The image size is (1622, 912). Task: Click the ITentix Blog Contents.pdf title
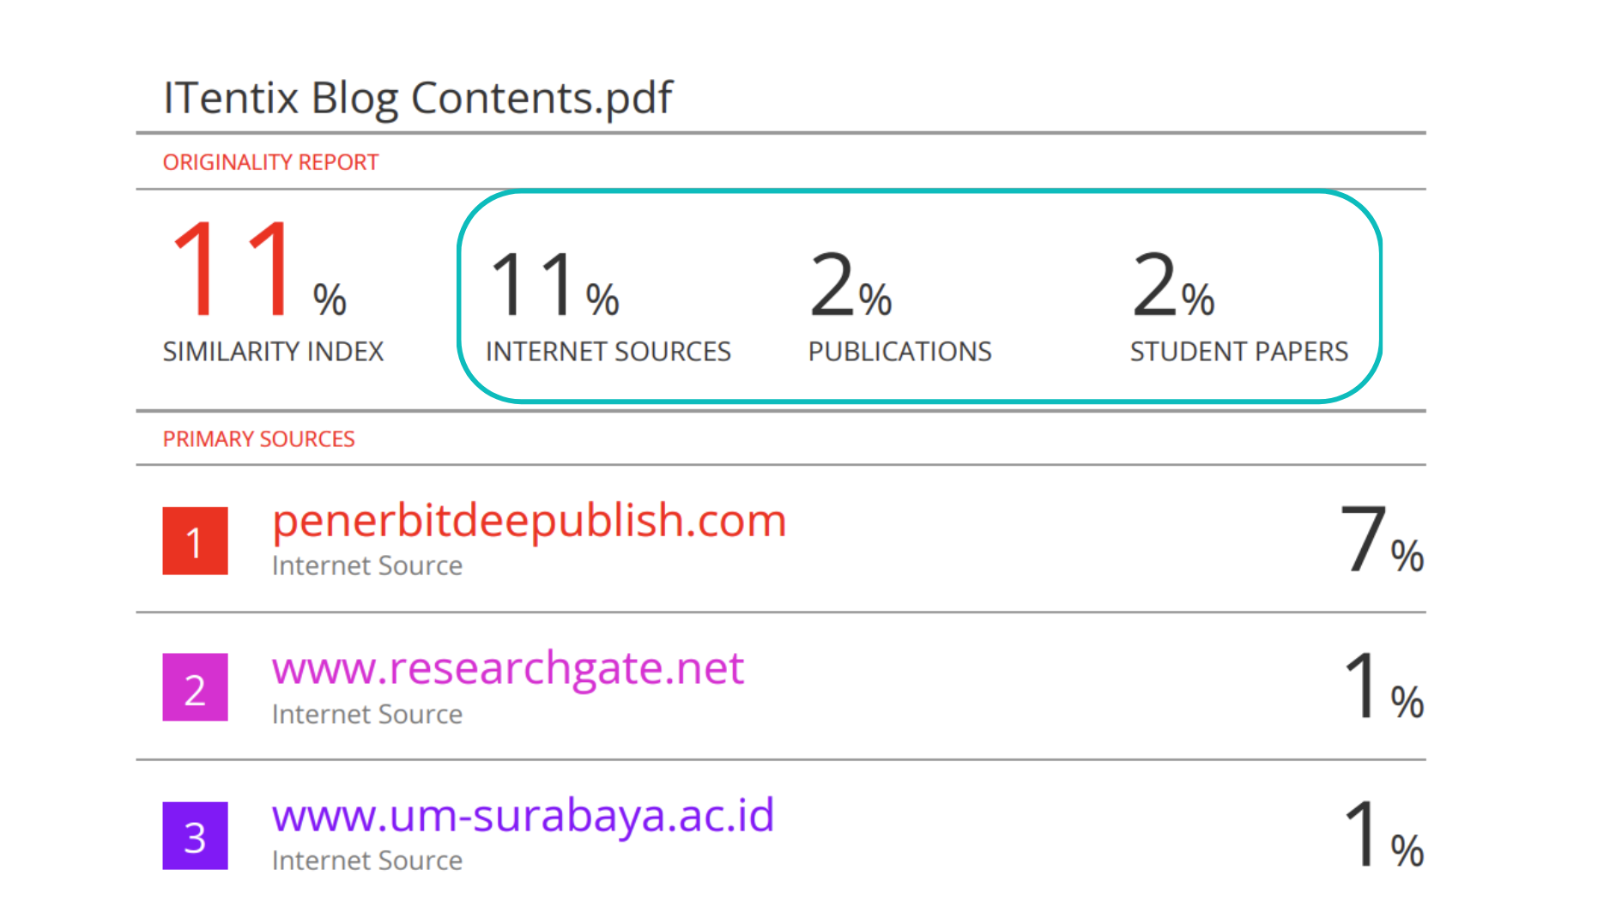[417, 98]
